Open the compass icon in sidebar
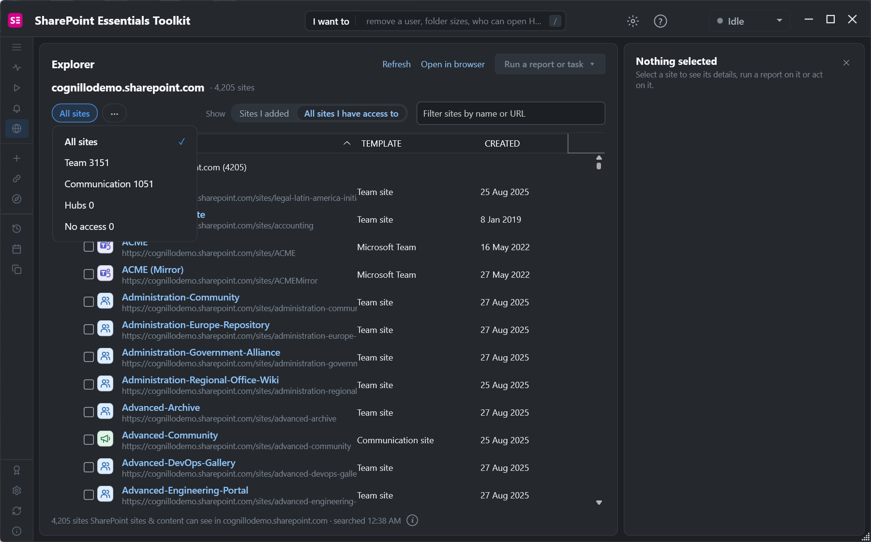This screenshot has height=542, width=871. pyautogui.click(x=16, y=199)
